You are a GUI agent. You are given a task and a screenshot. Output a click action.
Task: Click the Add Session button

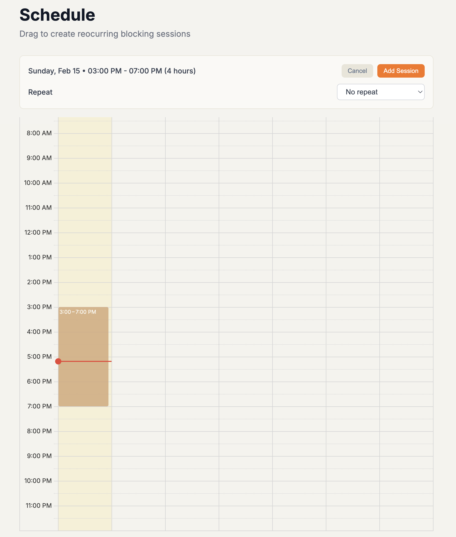(401, 71)
